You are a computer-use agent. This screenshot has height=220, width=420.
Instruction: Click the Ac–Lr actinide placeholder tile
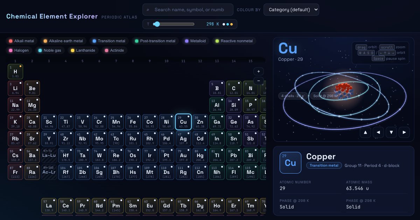tap(49, 172)
